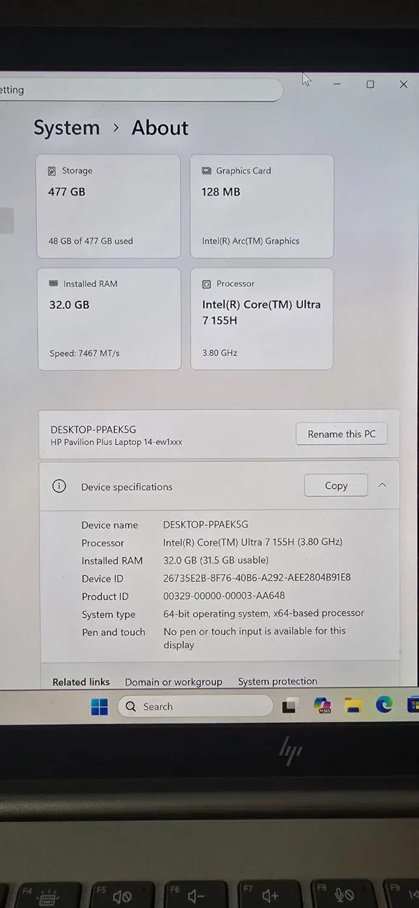
Task: Click the Settings search field
Action: [141, 90]
